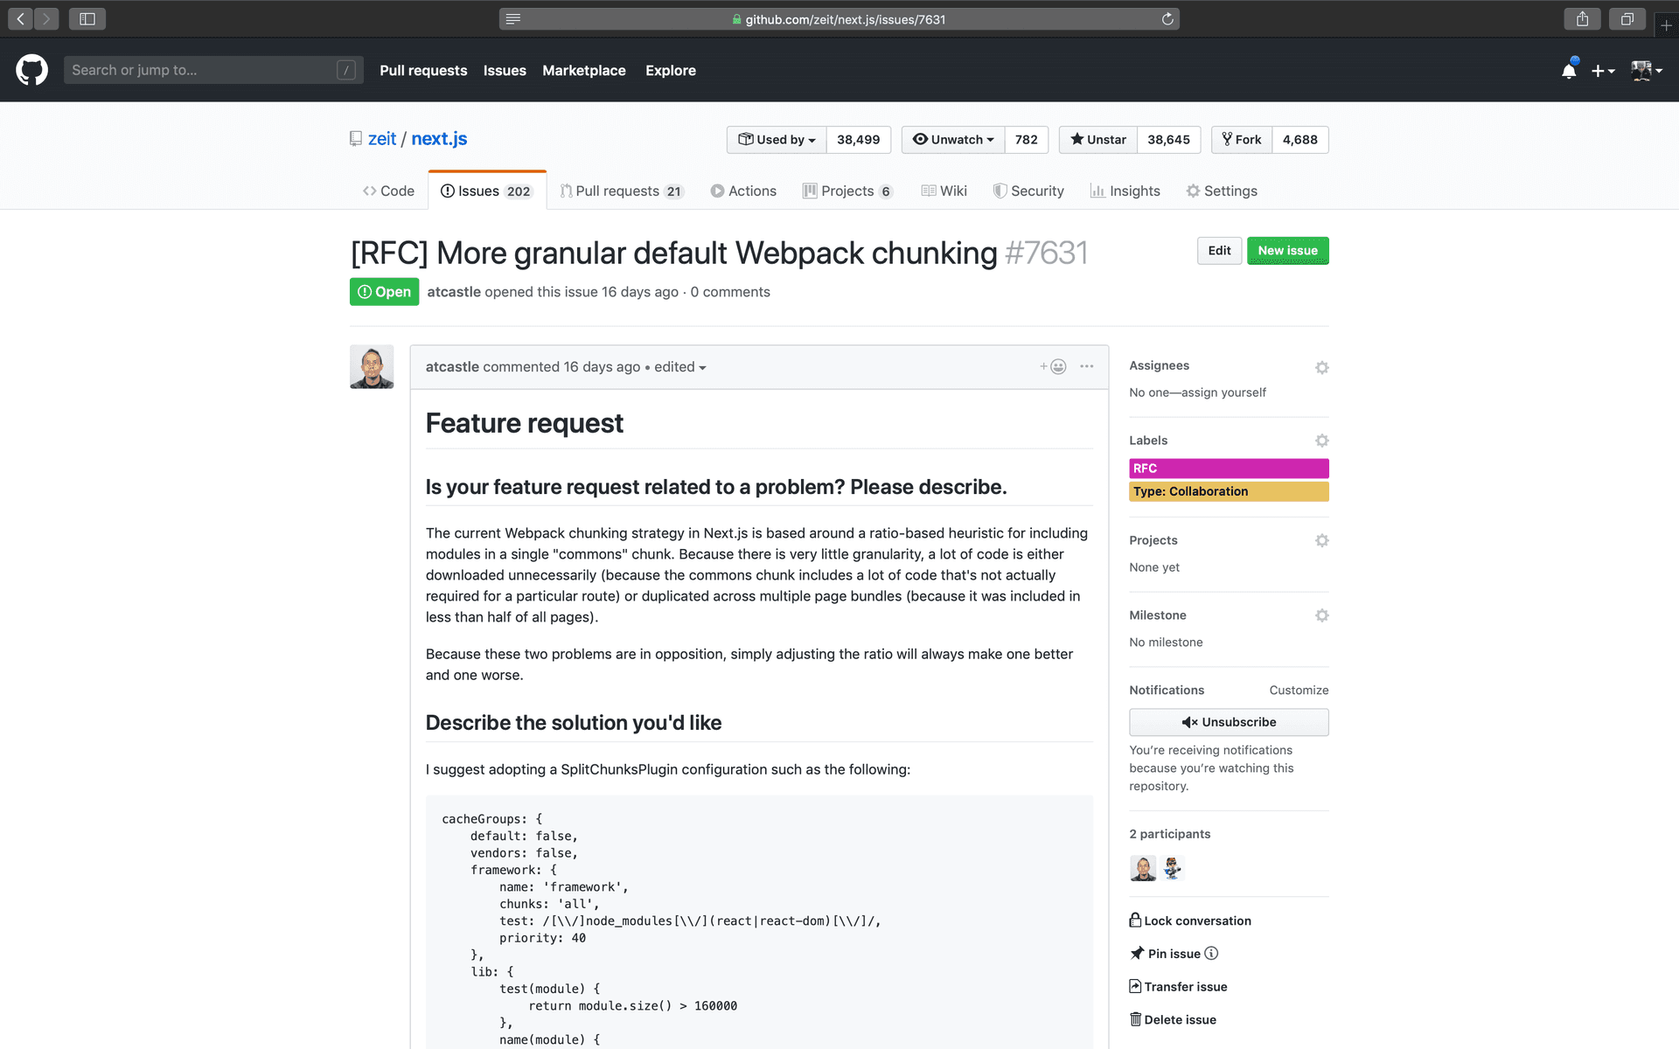The height and width of the screenshot is (1049, 1679).
Task: Assign yourself to the issue
Action: [x=1223, y=393]
